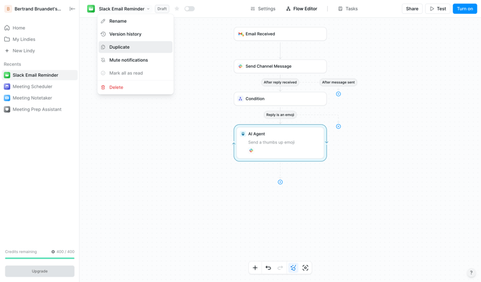Click the AI Agent node icon
Viewport: 481px width, 282px height.
[243, 134]
